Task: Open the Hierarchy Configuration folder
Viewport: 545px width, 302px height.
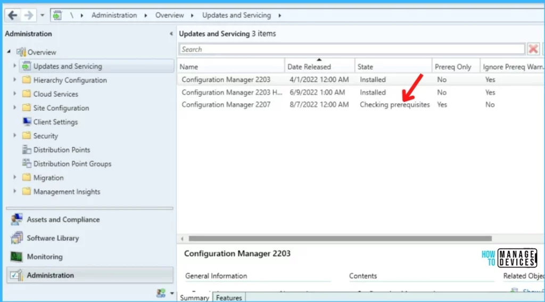Action: [x=70, y=80]
